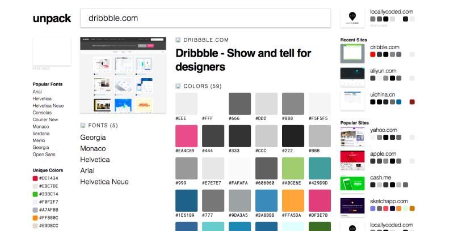Click the unpack logo

click(x=52, y=19)
